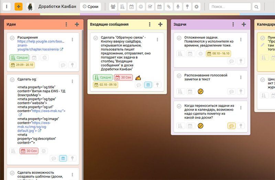Pin the Когда переноситься задачи card
This screenshot has height=180, width=275.
coord(241,125)
